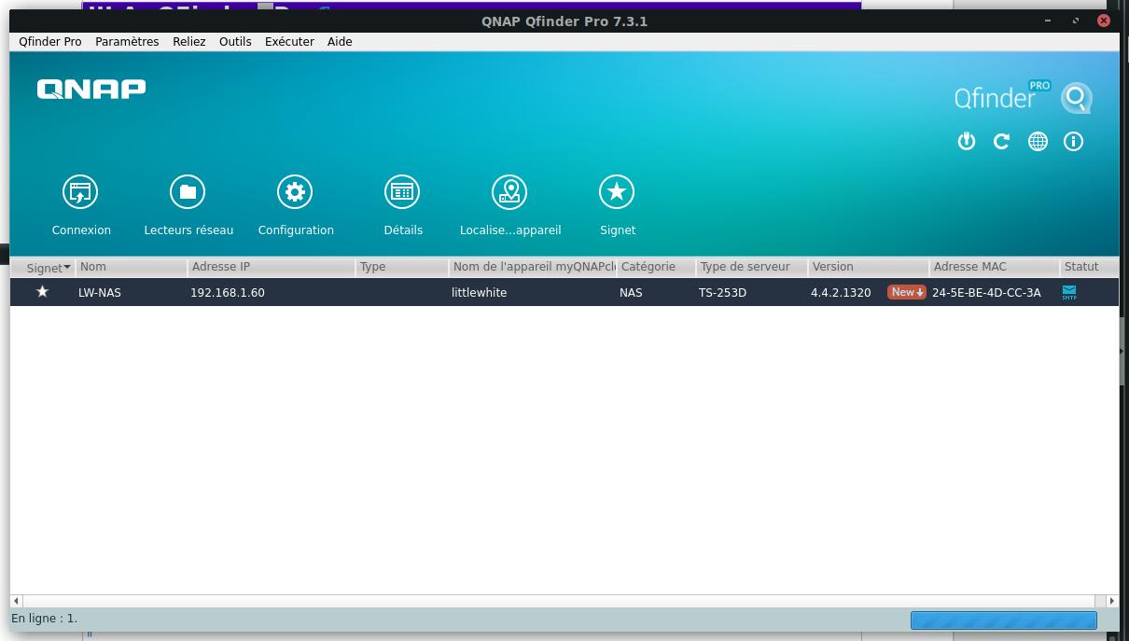Show device Détails icon
The image size is (1129, 641).
402,192
